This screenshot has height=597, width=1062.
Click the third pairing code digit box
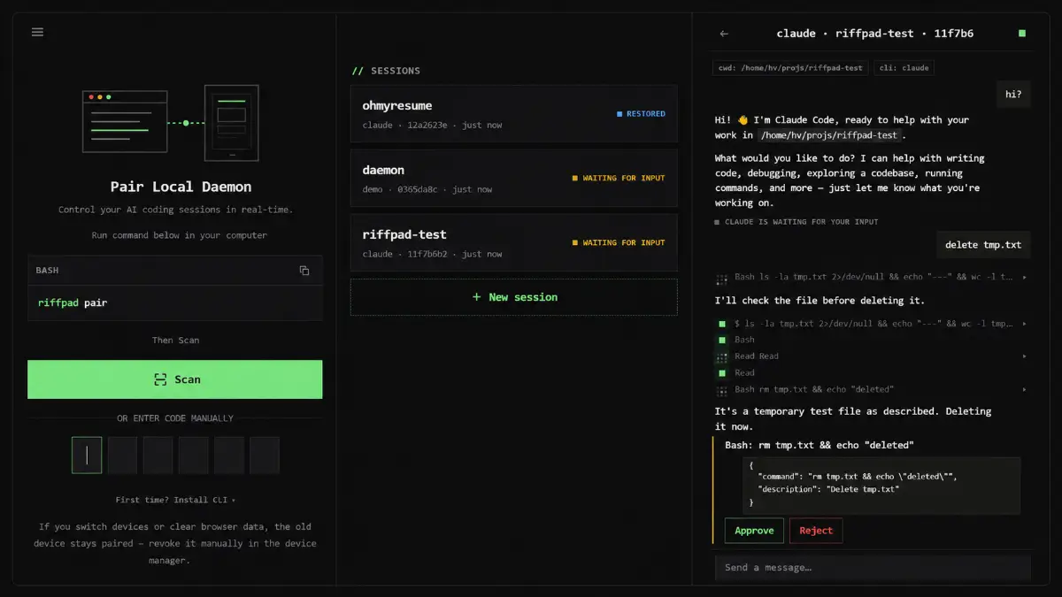[158, 455]
